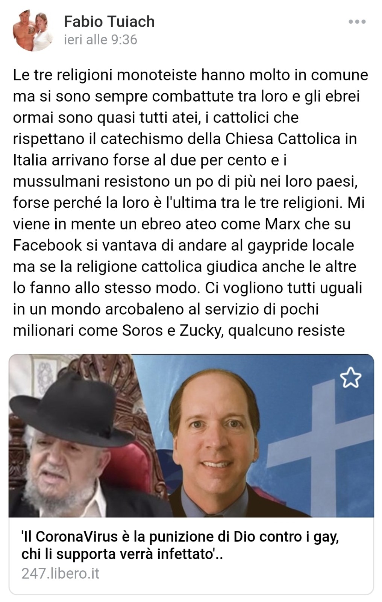Viewport: 382px width, 602px height.
Task: Click the 247.libero.it source domain
Action: click(60, 573)
